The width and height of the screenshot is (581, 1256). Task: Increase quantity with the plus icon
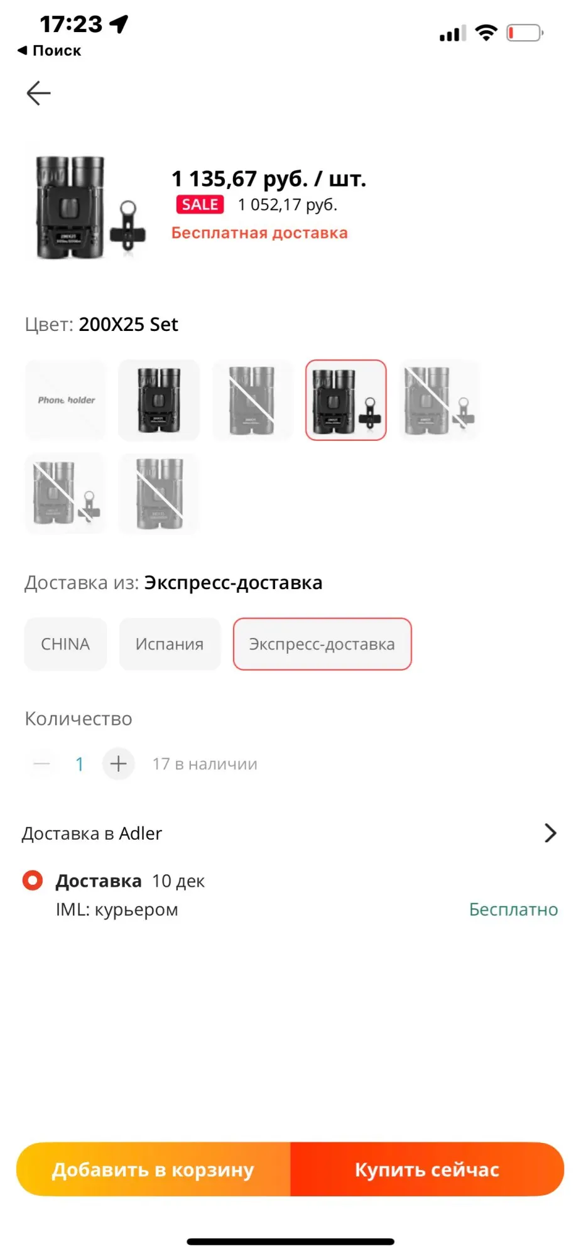coord(118,764)
